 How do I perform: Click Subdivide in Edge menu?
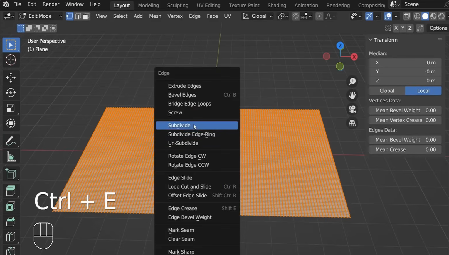tap(197, 126)
